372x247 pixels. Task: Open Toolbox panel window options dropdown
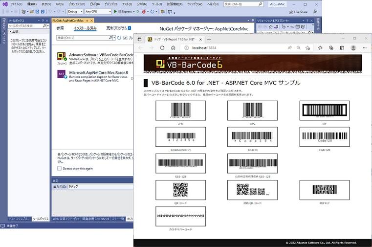39,21
